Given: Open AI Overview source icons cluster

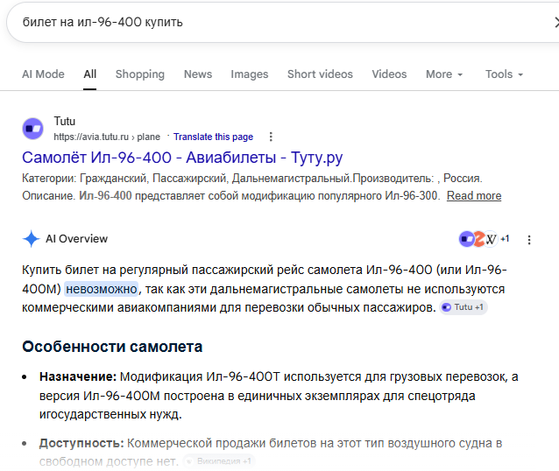Looking at the screenshot, I should pyautogui.click(x=484, y=239).
